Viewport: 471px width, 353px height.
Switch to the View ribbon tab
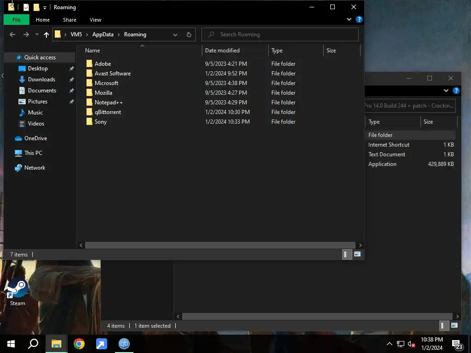pos(95,20)
